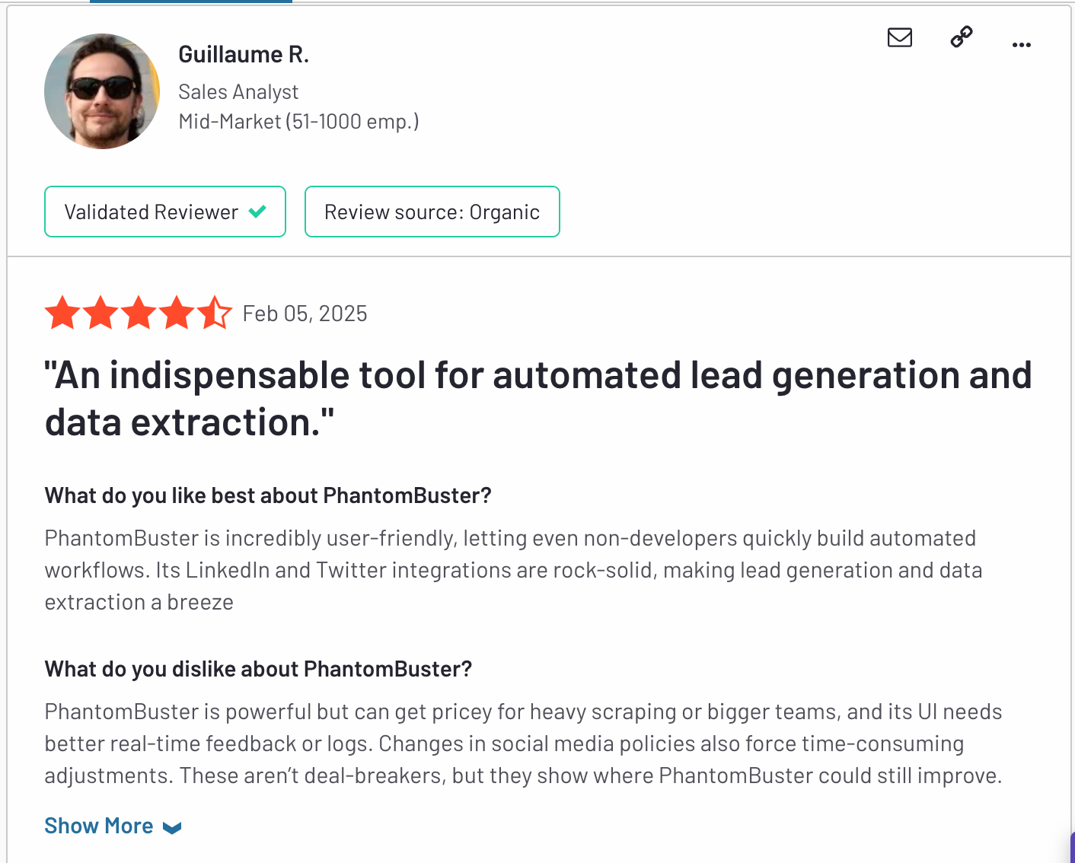Click the envelope message icon

(900, 37)
